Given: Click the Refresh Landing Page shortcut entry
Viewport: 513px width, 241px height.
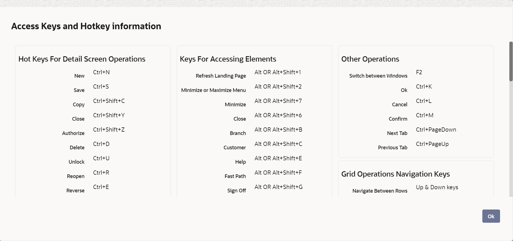Looking at the screenshot, I should pos(248,74).
